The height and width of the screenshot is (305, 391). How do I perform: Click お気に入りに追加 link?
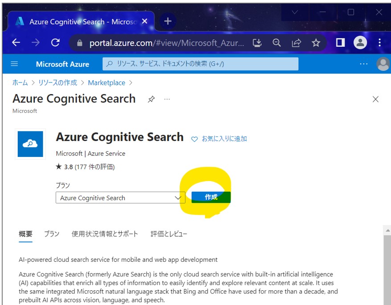pos(224,139)
